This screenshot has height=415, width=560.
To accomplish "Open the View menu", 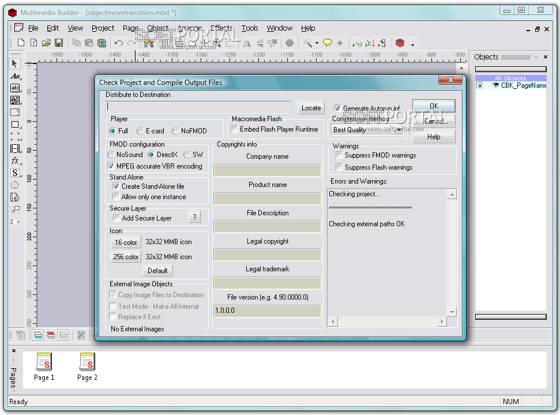I will tap(76, 28).
